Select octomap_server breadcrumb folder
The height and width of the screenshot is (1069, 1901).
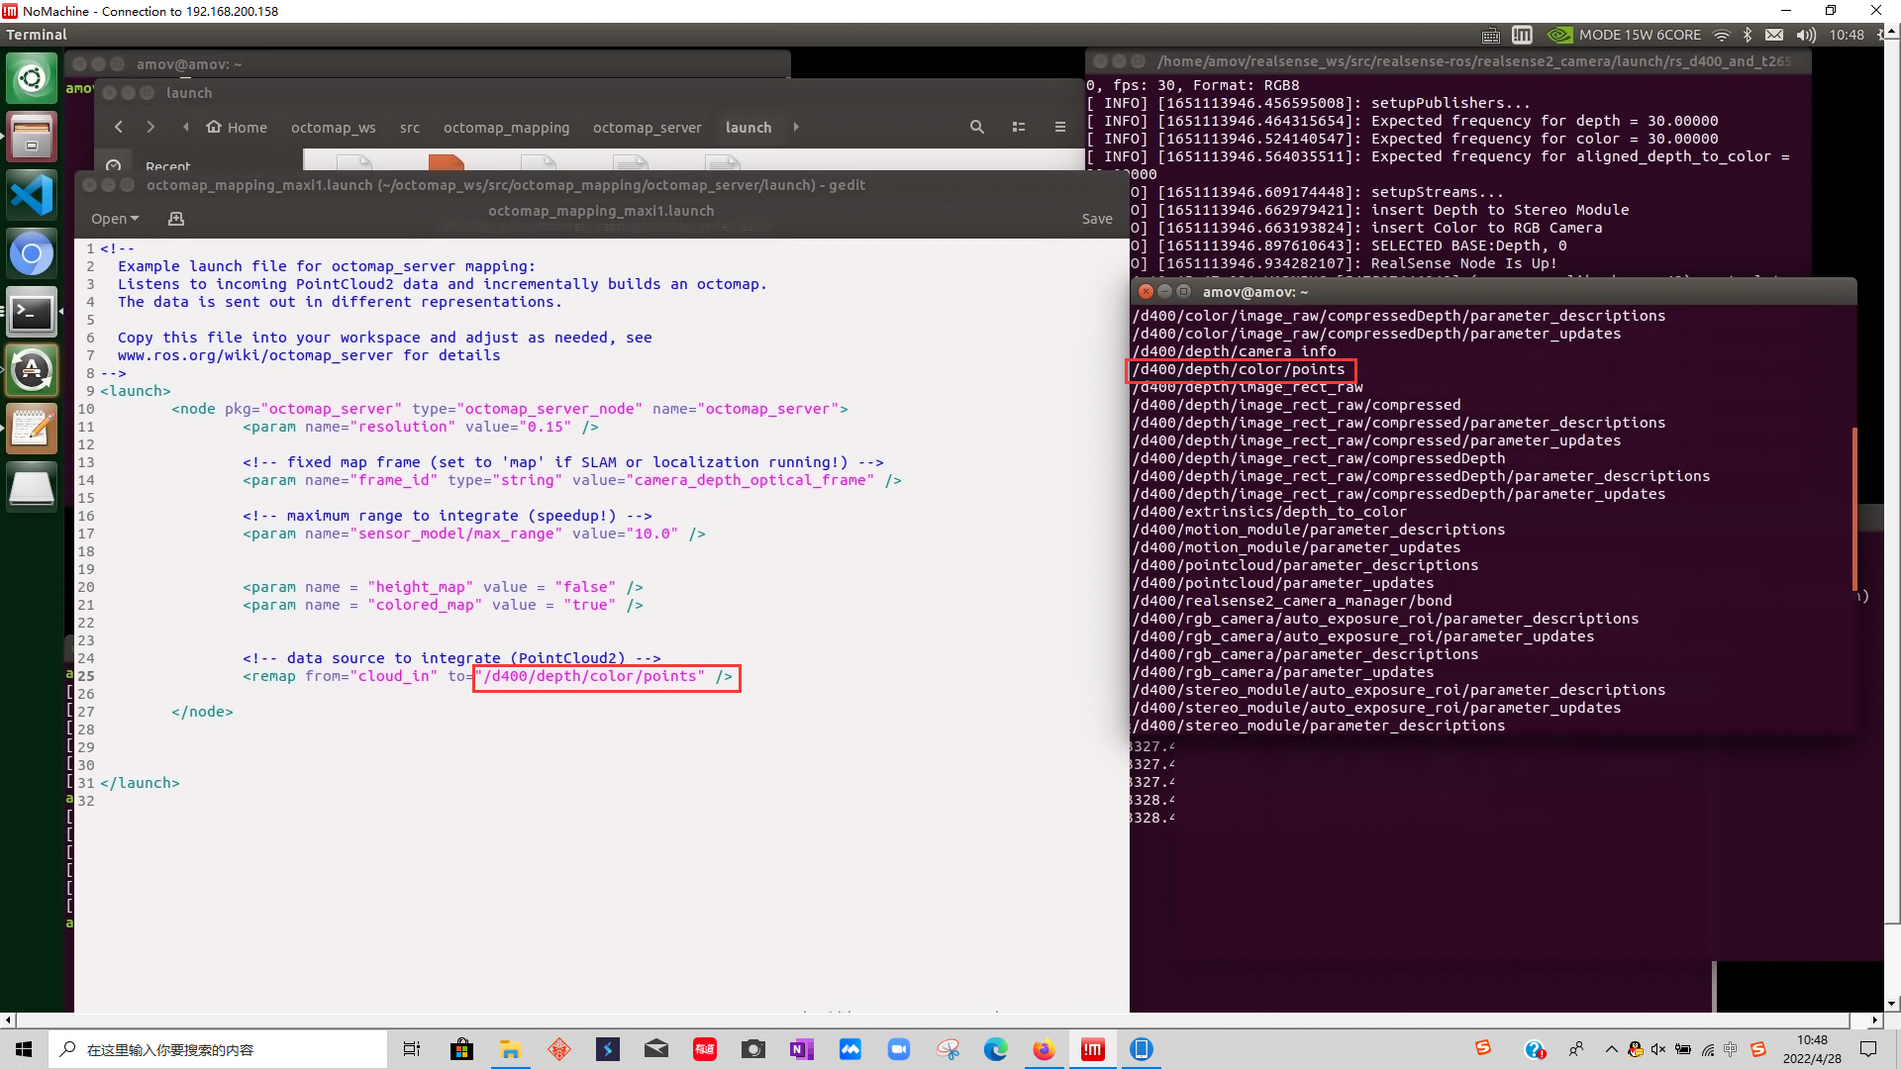(x=647, y=128)
